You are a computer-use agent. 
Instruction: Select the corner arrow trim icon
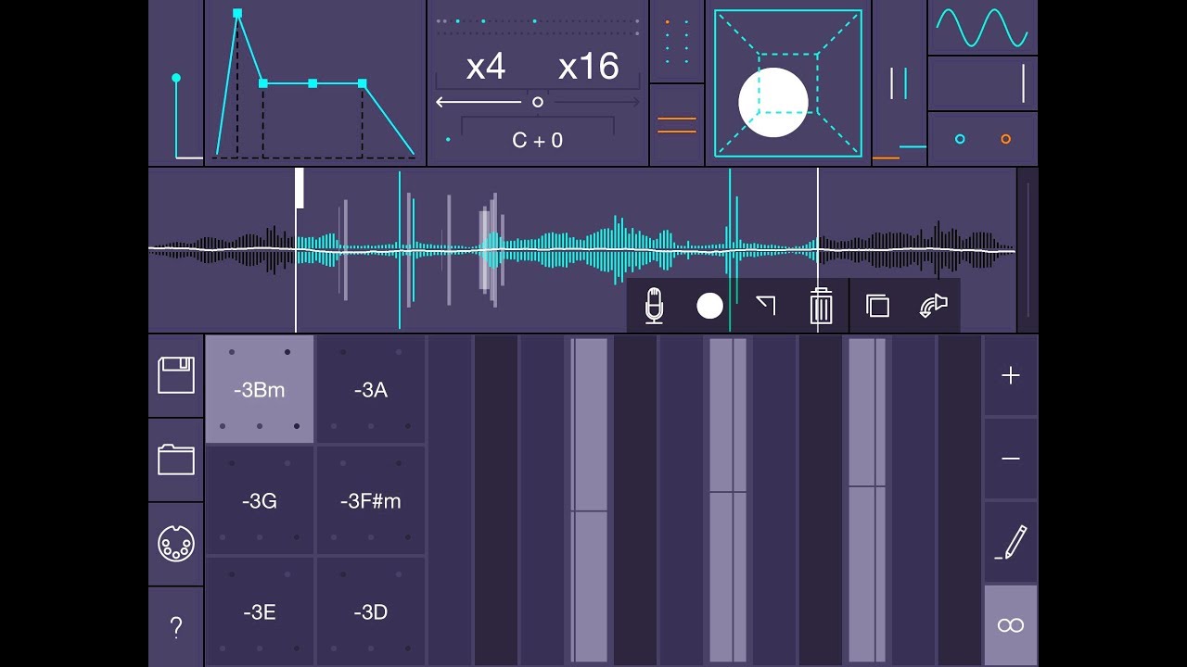pyautogui.click(x=765, y=305)
